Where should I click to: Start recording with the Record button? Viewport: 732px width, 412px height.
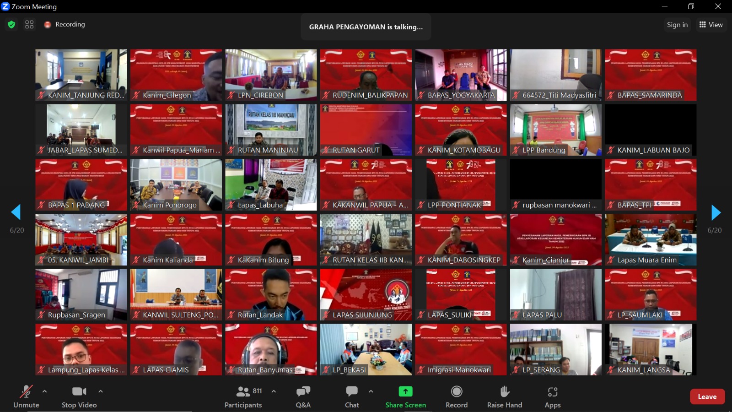click(x=456, y=392)
